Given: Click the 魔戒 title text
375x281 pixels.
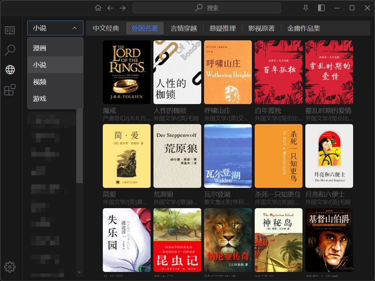Looking at the screenshot, I should 110,111.
